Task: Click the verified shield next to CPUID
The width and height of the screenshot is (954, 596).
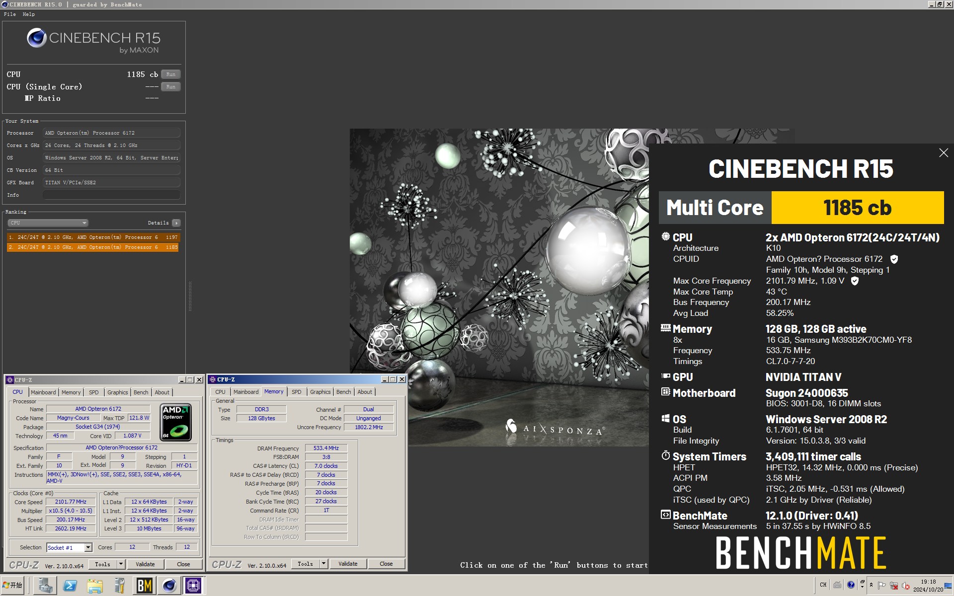Action: point(894,259)
